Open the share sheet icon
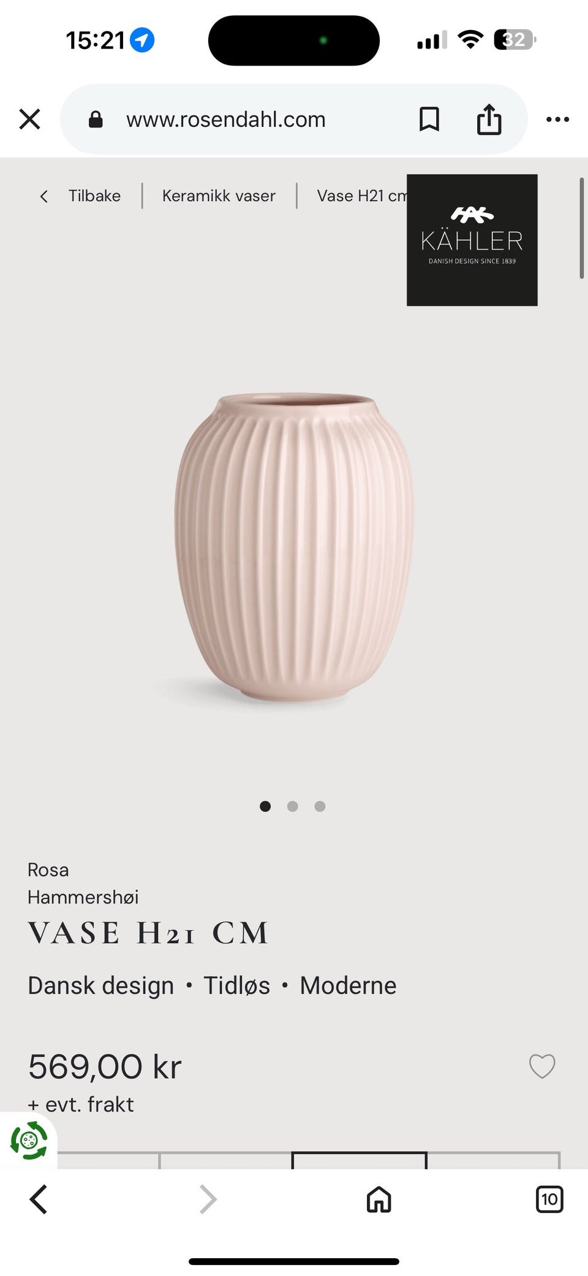The width and height of the screenshot is (588, 1276). [x=489, y=119]
